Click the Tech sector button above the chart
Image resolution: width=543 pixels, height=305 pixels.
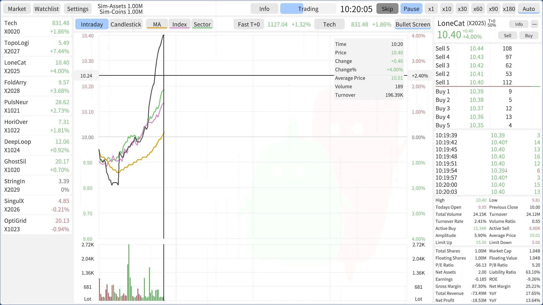coord(329,24)
